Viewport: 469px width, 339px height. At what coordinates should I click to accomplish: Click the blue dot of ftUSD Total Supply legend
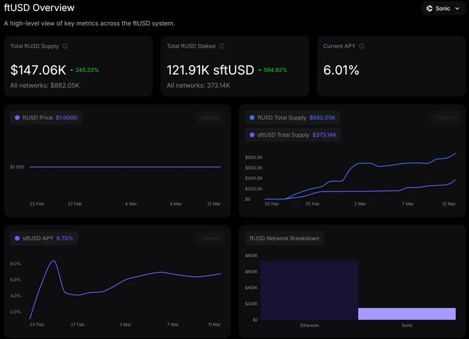[x=252, y=117]
